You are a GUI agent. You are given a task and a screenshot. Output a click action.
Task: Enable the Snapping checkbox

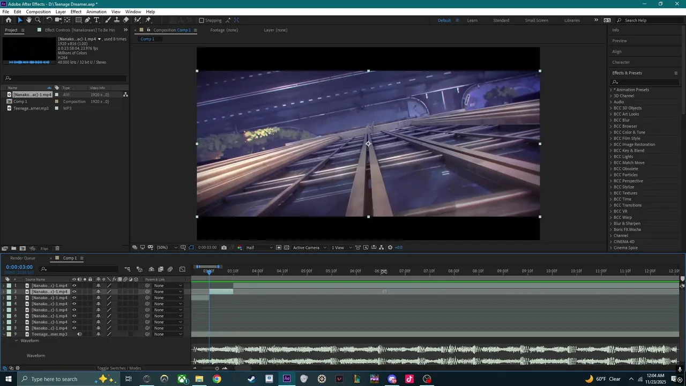pos(202,20)
